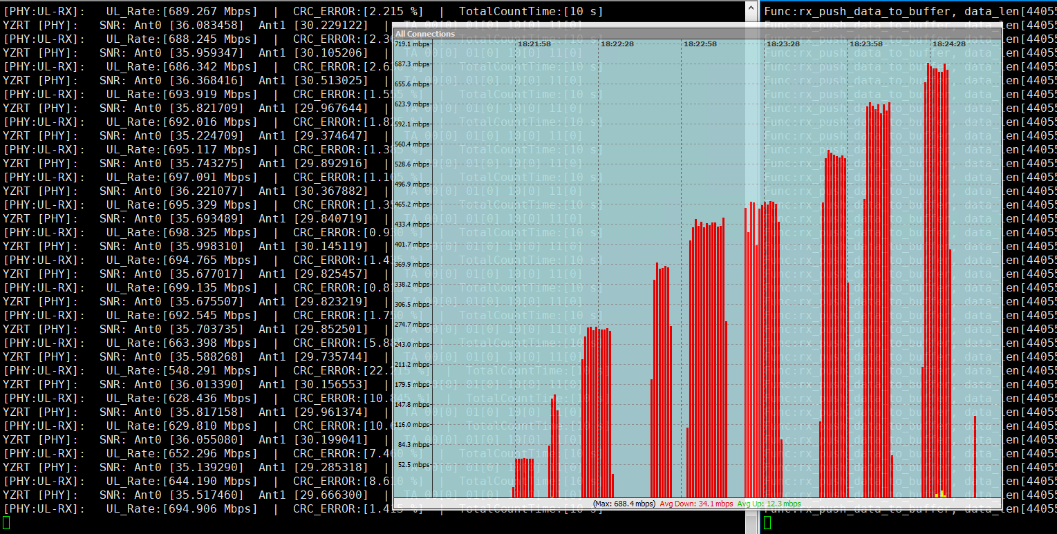1057x534 pixels.
Task: Click the 338.2 mbps axis label
Action: tap(412, 284)
